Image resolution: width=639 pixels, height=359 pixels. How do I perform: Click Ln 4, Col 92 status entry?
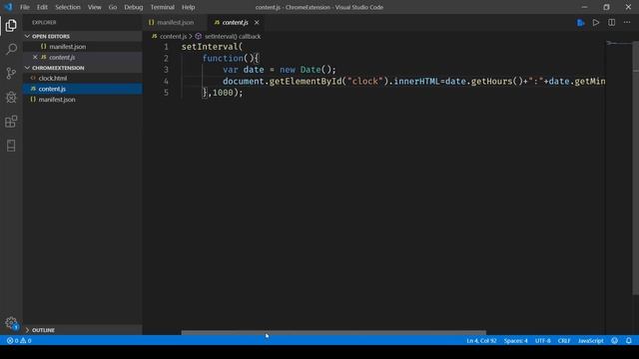click(x=481, y=341)
